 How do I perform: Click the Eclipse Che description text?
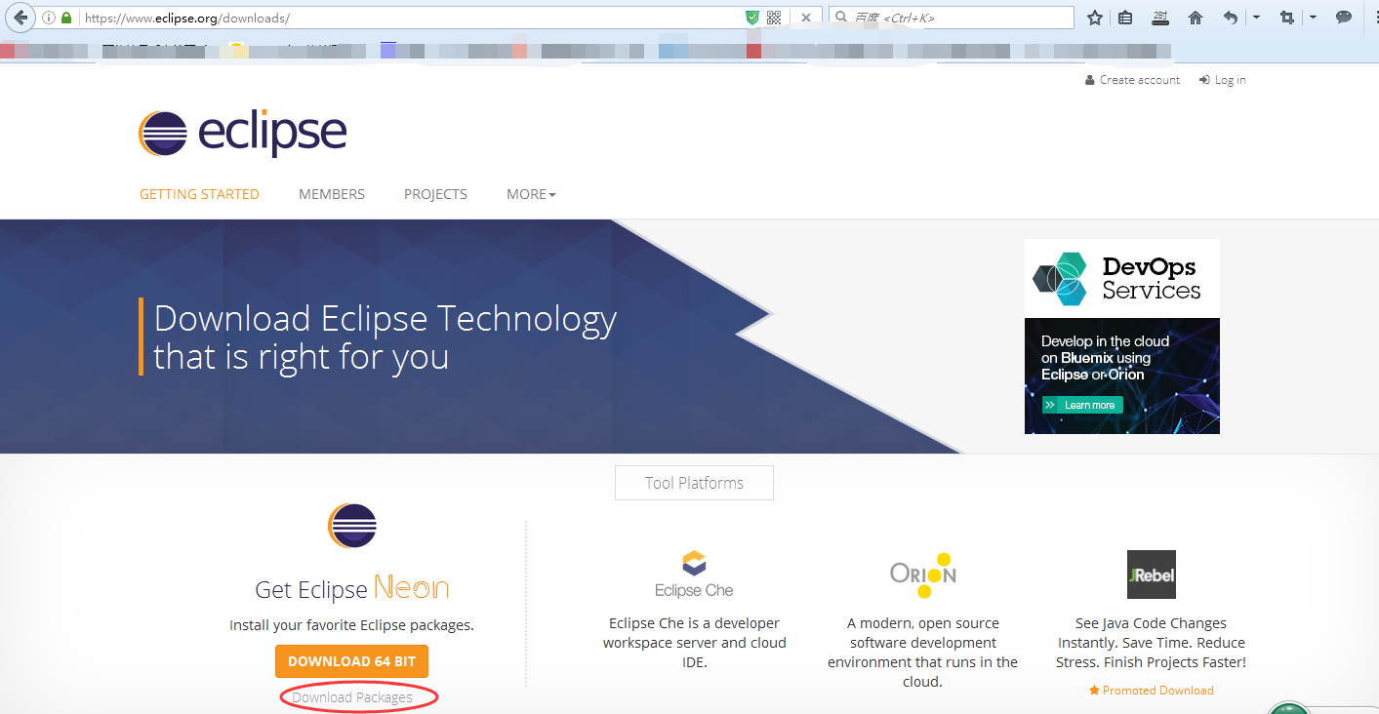[x=694, y=643]
